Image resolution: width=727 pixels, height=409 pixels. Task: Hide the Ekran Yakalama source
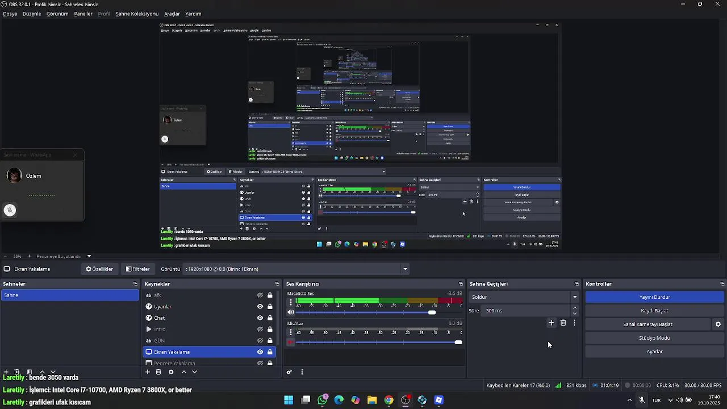[x=260, y=352]
